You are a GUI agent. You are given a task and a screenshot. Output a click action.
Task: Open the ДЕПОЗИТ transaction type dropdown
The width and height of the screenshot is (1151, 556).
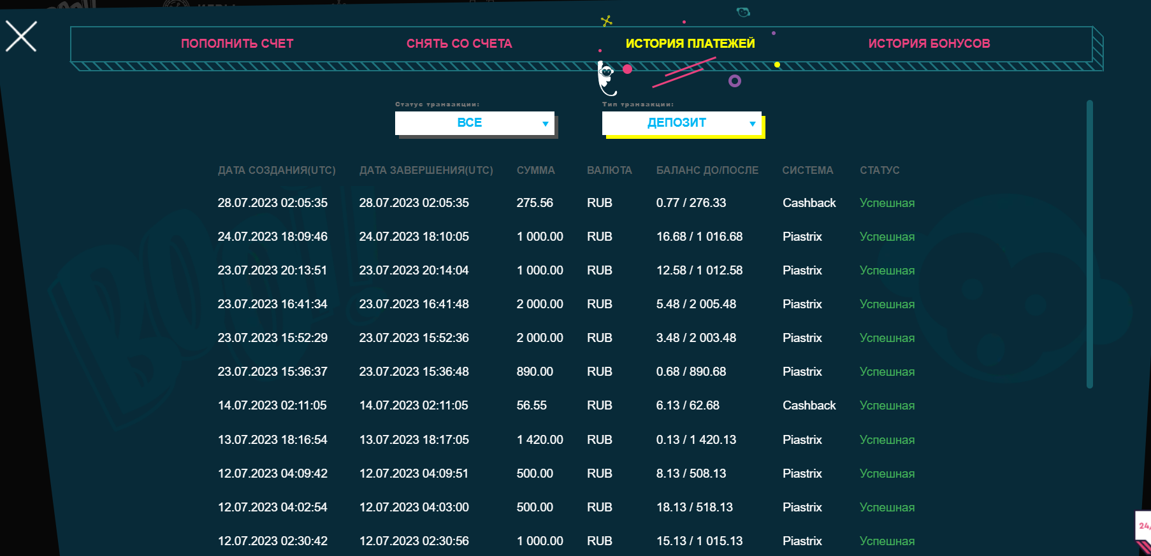point(681,123)
